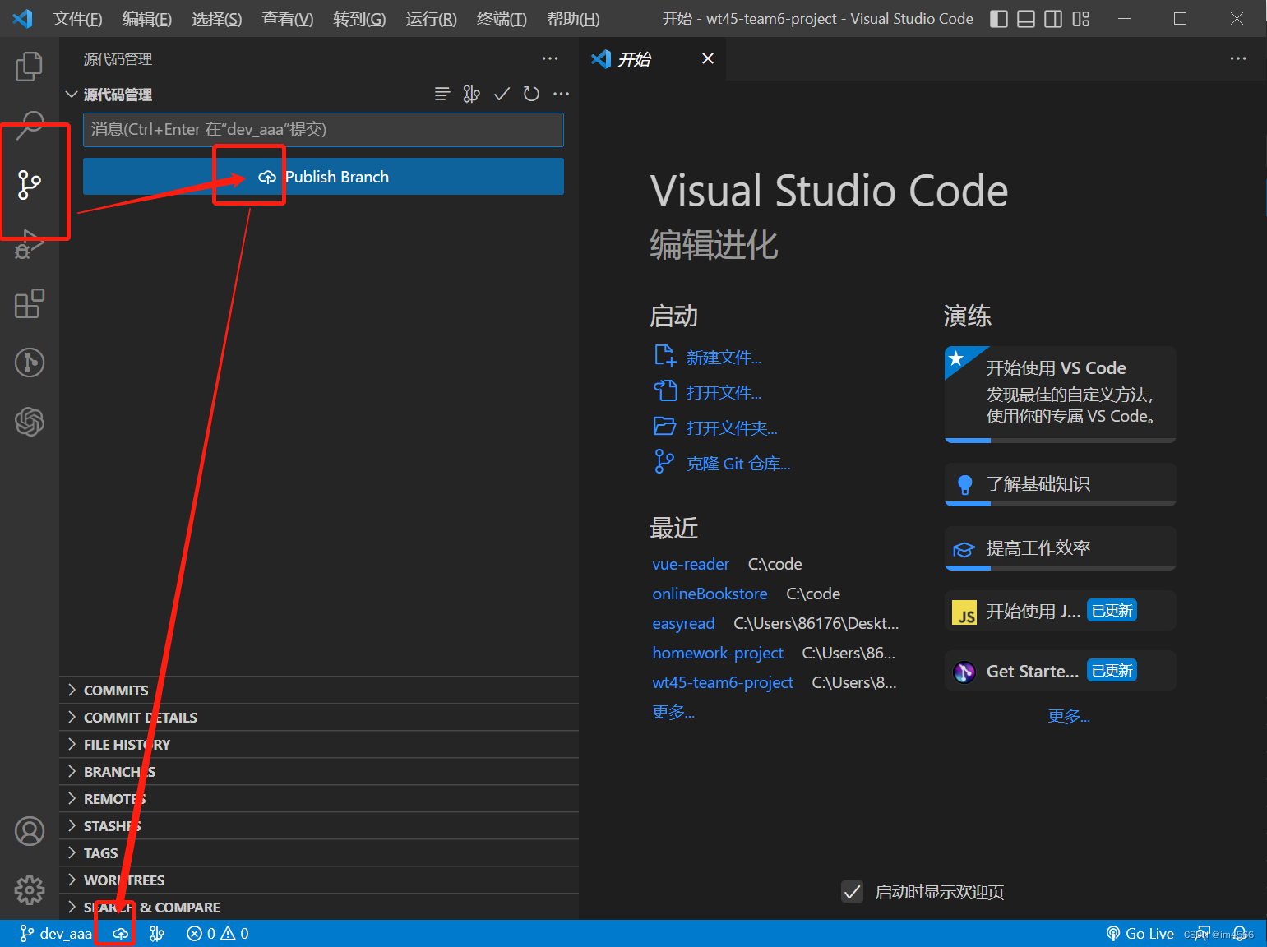Open recent project homework-project
The height and width of the screenshot is (947, 1267).
718,654
